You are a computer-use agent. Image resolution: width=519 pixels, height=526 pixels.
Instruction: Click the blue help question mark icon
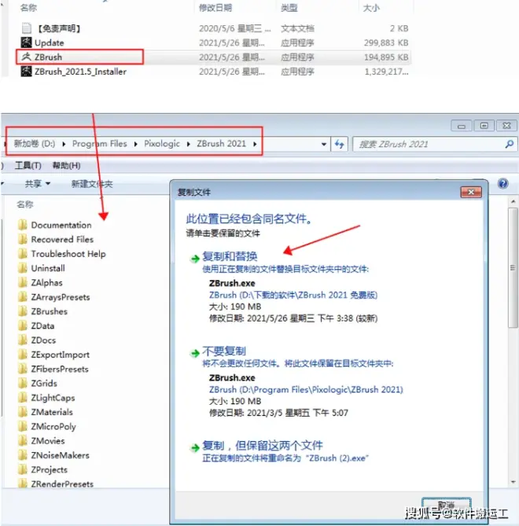pyautogui.click(x=503, y=183)
